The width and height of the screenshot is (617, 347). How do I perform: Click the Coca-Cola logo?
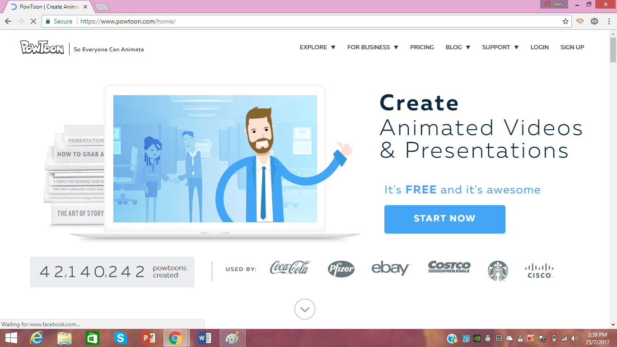pyautogui.click(x=290, y=268)
